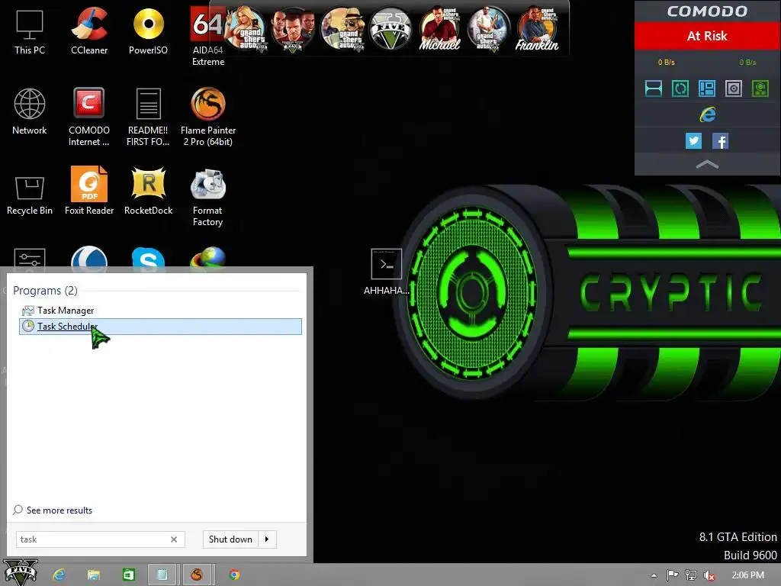Switch to Flame Painter taskbar button
781x586 pixels.
click(197, 575)
